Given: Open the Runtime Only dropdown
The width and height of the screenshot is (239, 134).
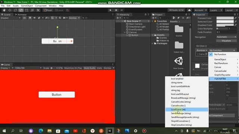Looking at the screenshot, I should (202, 50).
